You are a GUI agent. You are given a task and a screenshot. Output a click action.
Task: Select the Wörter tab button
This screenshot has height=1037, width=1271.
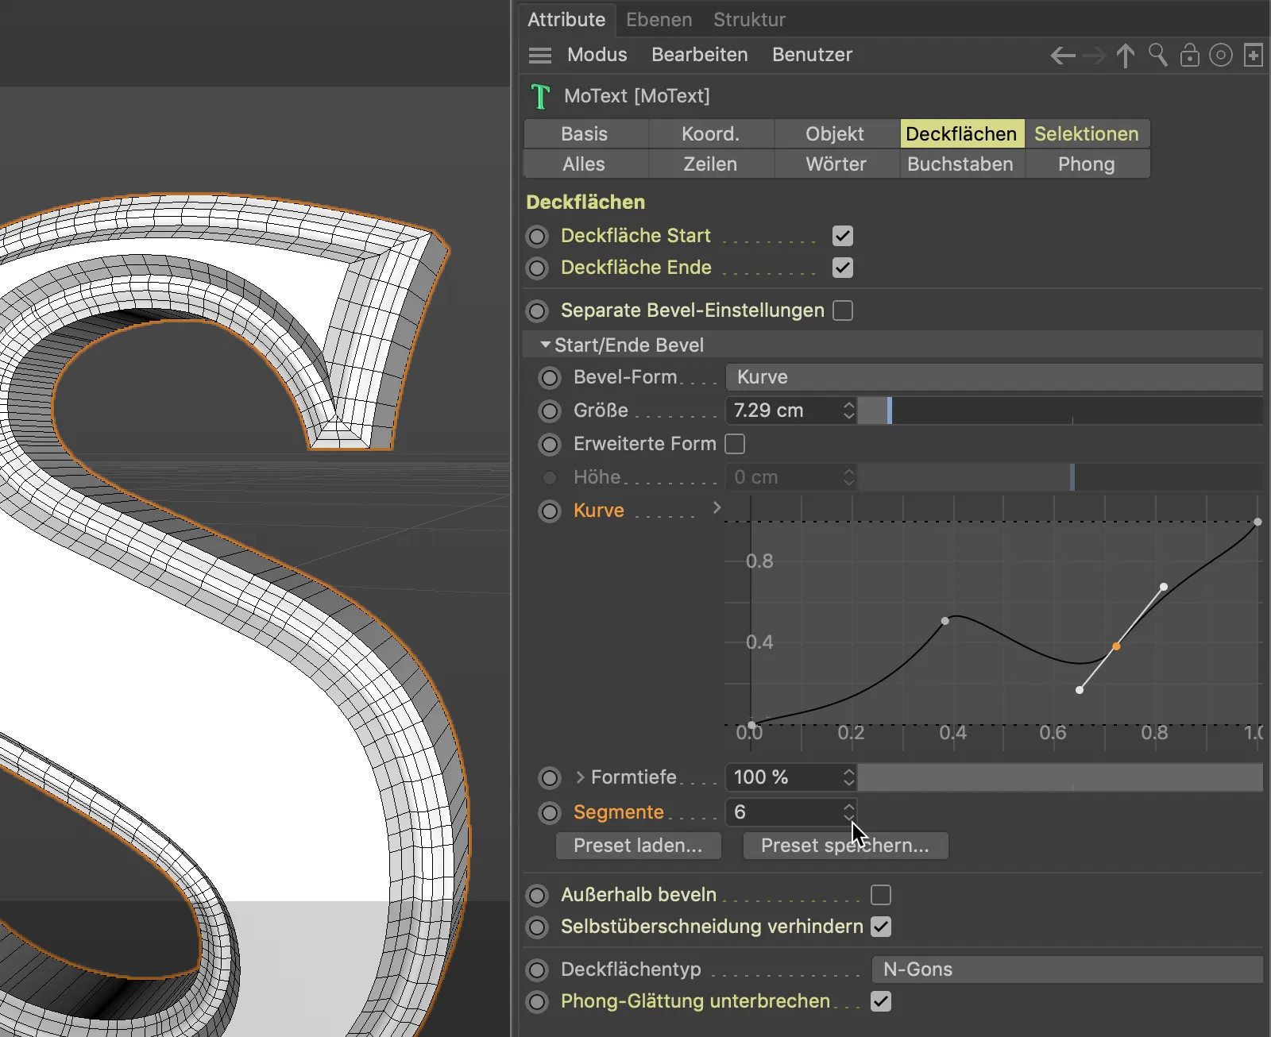[836, 164]
